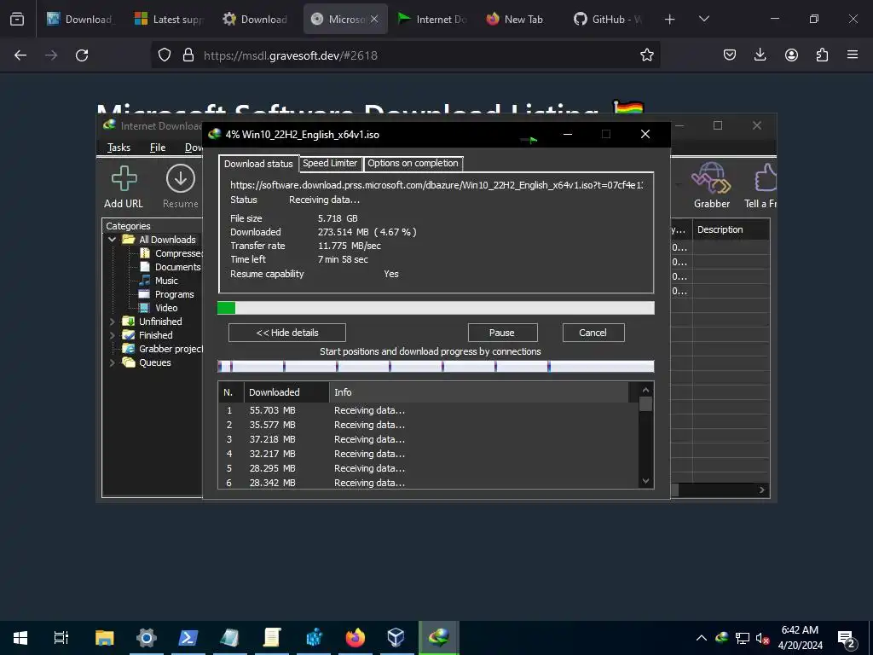Expand the Queues category
Viewport: 873px width, 655px height.
click(112, 362)
